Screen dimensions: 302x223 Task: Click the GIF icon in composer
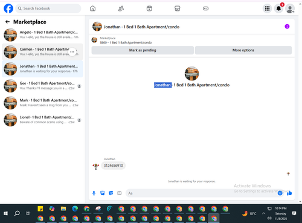click(x=120, y=193)
